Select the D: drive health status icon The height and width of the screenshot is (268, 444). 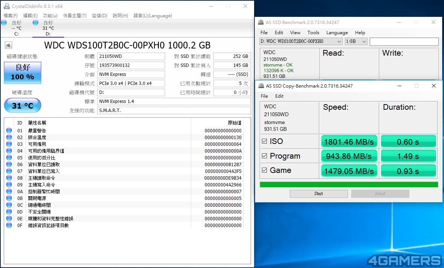[x=35, y=23]
